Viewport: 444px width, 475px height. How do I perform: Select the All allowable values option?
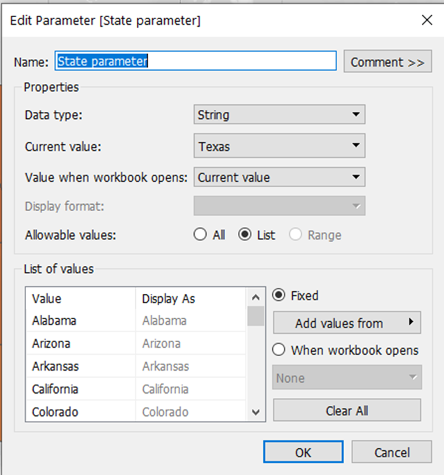coord(201,235)
